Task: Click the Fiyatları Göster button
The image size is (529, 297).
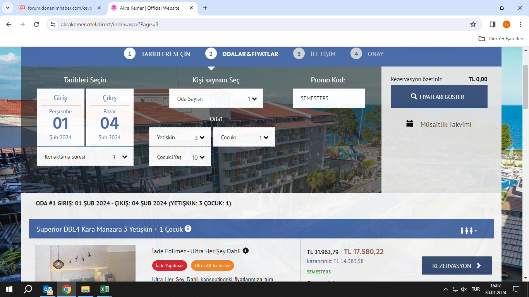Action: [439, 97]
